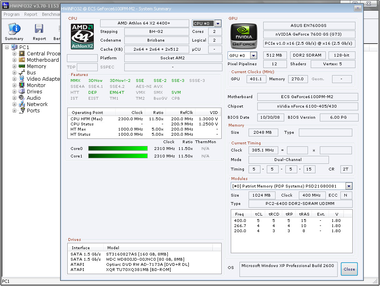The height and width of the screenshot is (286, 380).
Task: Click the Microsoft Windows XP OS field
Action: click(x=289, y=269)
